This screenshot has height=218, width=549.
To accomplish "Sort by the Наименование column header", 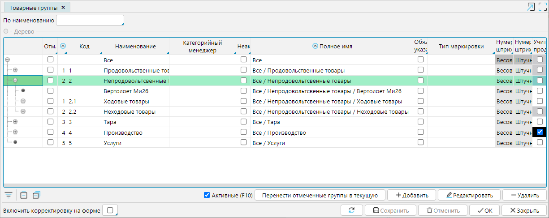I will pyautogui.click(x=135, y=46).
